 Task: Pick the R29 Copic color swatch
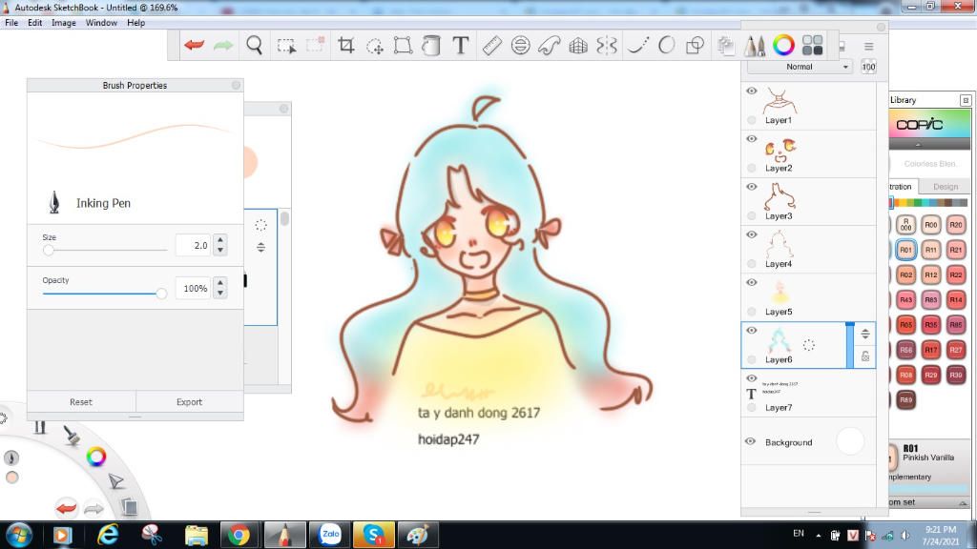pos(931,375)
